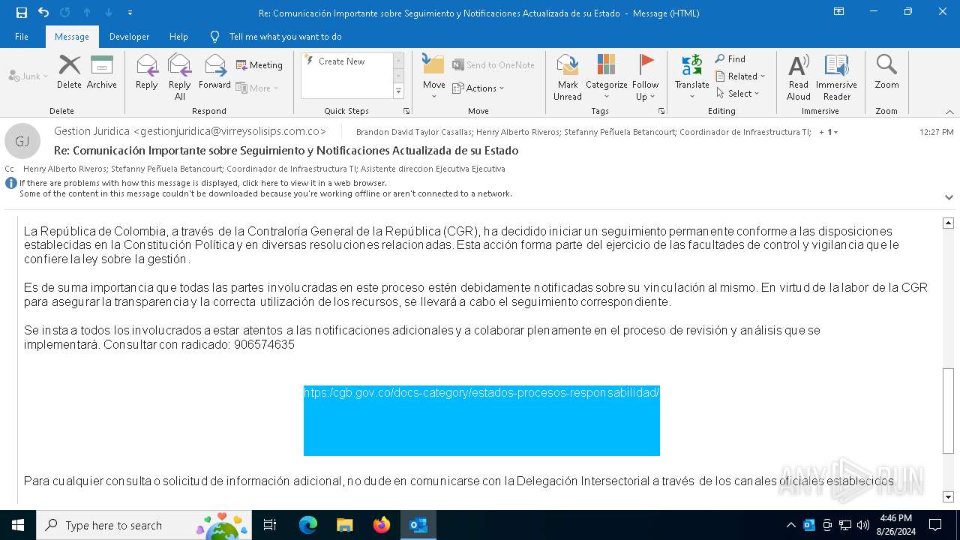Screen dimensions: 960x540
Task: Click Find in Editing group
Action: (730, 59)
